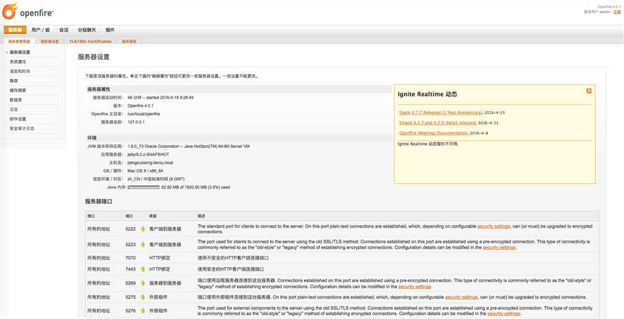The height and width of the screenshot is (319, 624).
Task: Click the lock icon for port 5269
Action: click(143, 283)
